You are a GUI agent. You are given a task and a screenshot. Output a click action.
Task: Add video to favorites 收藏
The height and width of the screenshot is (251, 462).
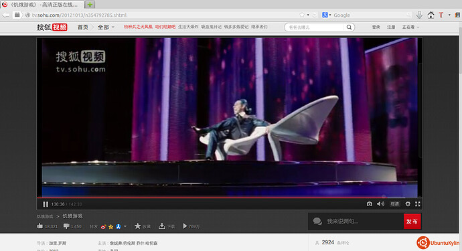click(x=143, y=226)
